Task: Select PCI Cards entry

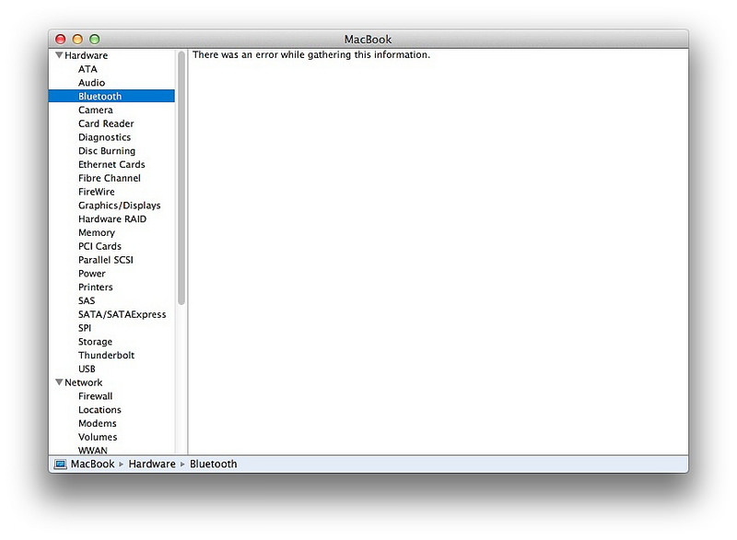Action: click(99, 246)
